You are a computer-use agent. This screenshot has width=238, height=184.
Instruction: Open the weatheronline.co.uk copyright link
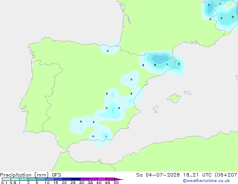click(206, 181)
